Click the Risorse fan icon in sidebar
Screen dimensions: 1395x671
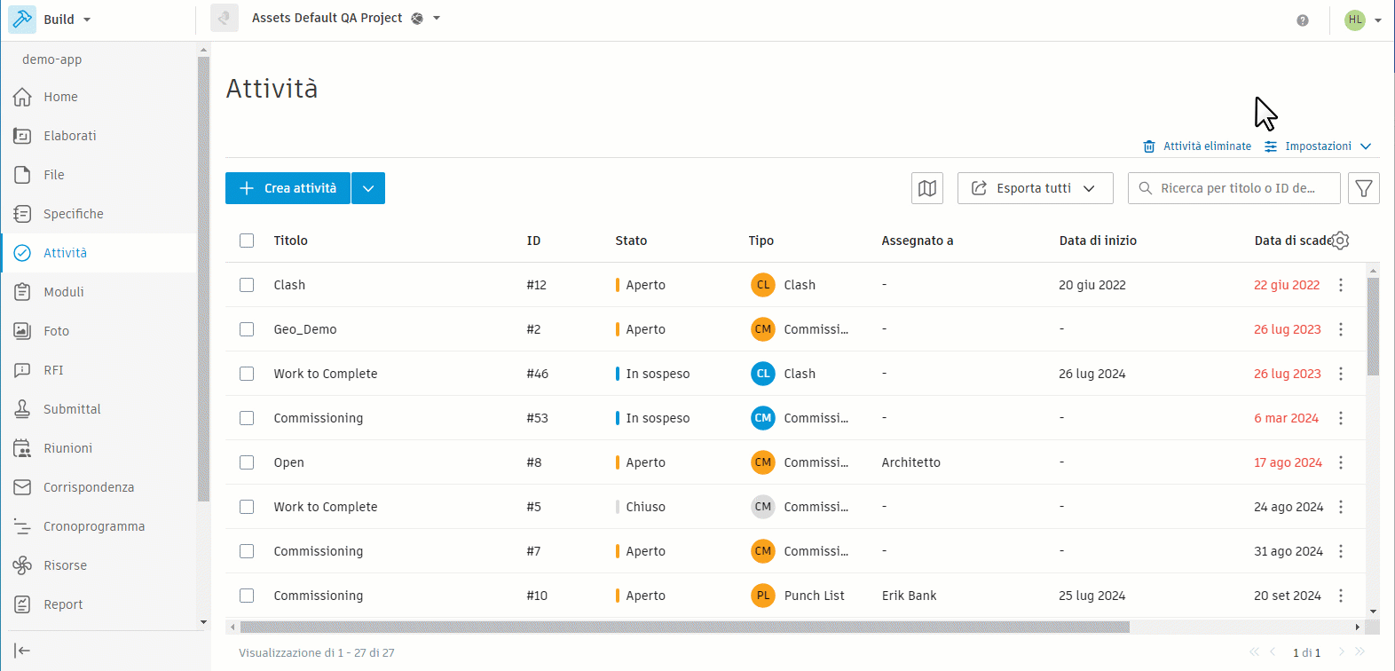click(22, 565)
